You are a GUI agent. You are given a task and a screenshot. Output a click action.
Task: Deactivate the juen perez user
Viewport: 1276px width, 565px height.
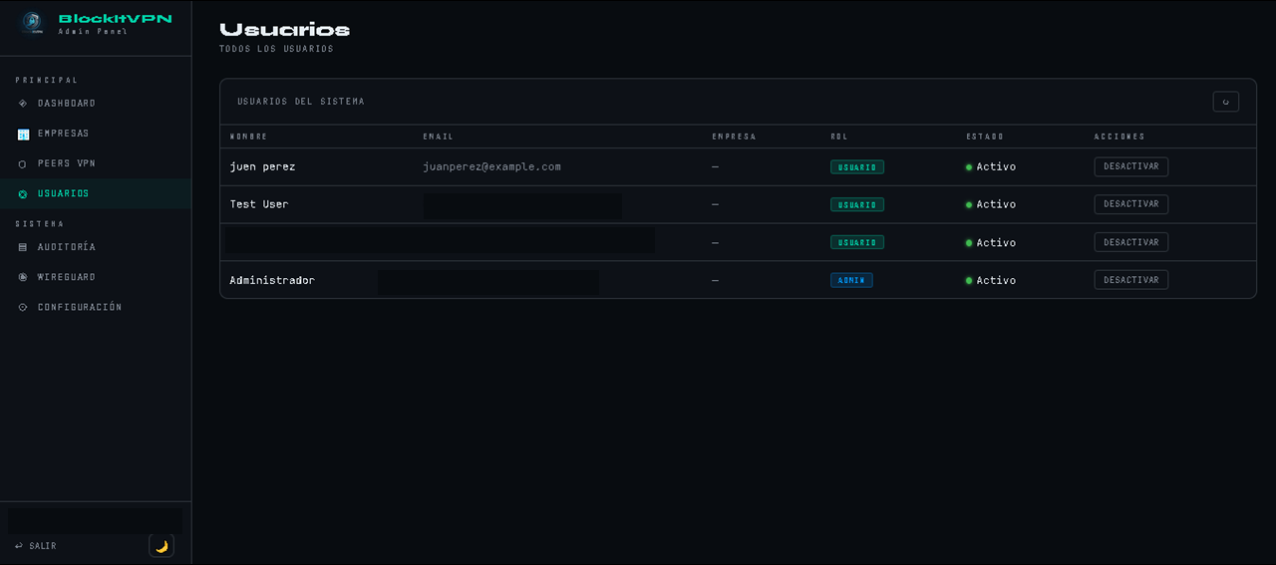pyautogui.click(x=1130, y=166)
